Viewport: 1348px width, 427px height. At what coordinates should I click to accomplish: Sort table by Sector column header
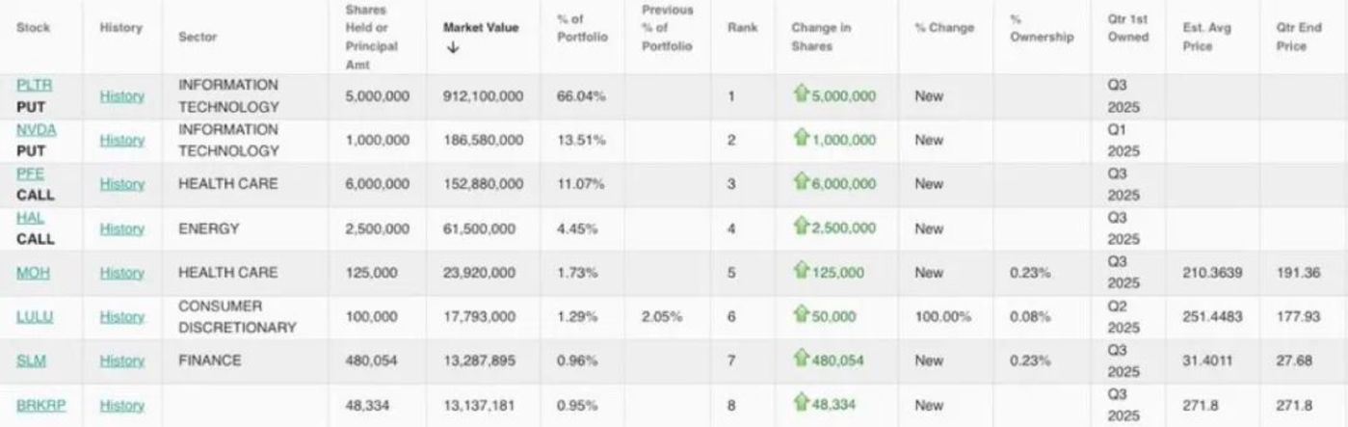[198, 37]
